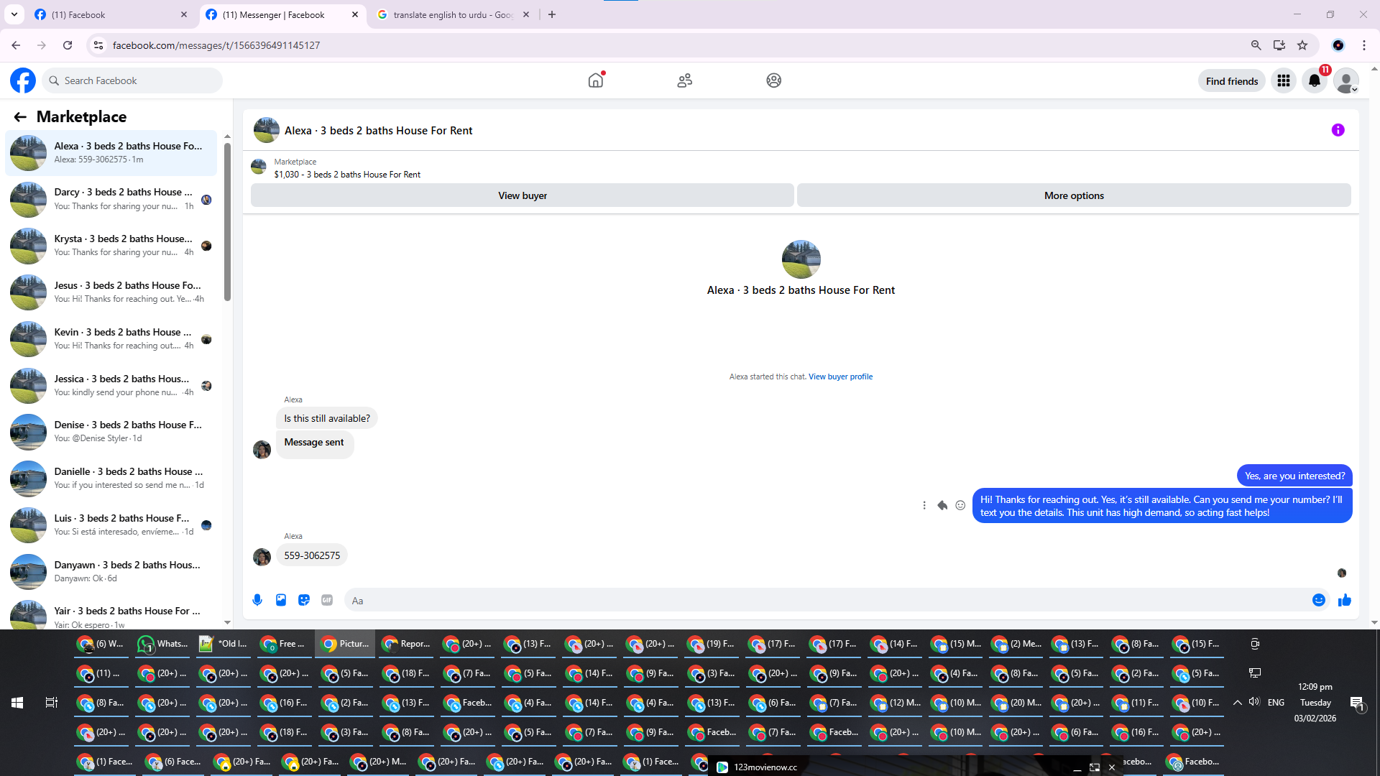Open the GIF picker icon

click(x=327, y=600)
